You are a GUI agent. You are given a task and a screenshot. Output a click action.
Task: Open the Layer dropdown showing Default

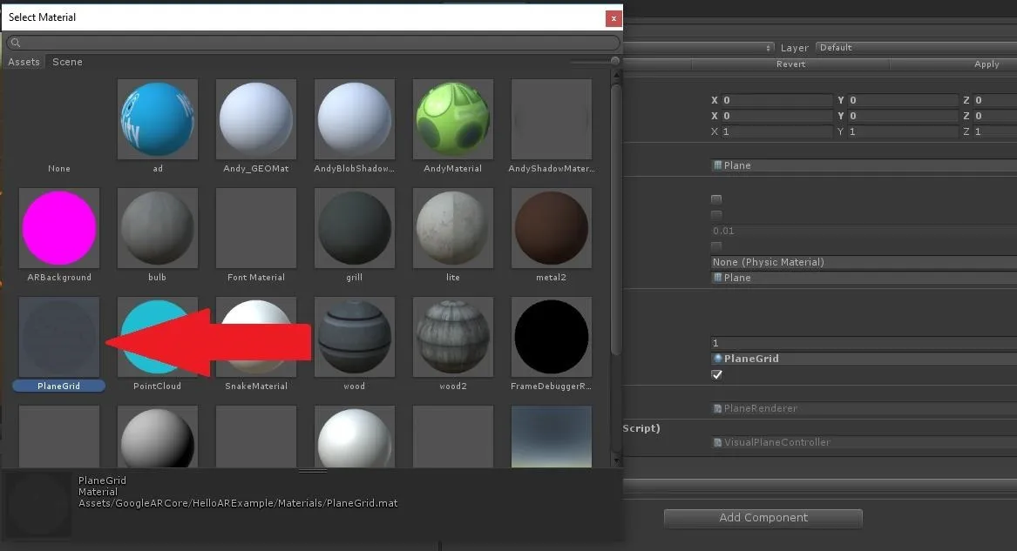tap(916, 48)
